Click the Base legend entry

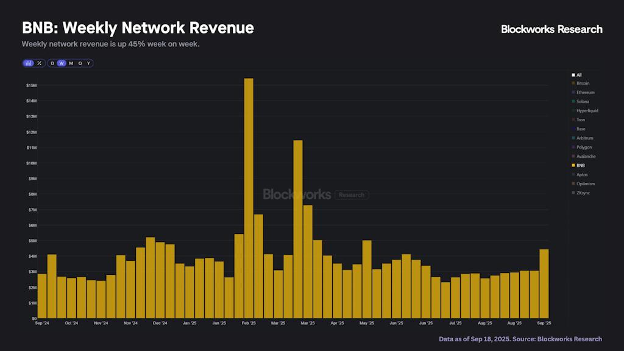[x=580, y=129]
